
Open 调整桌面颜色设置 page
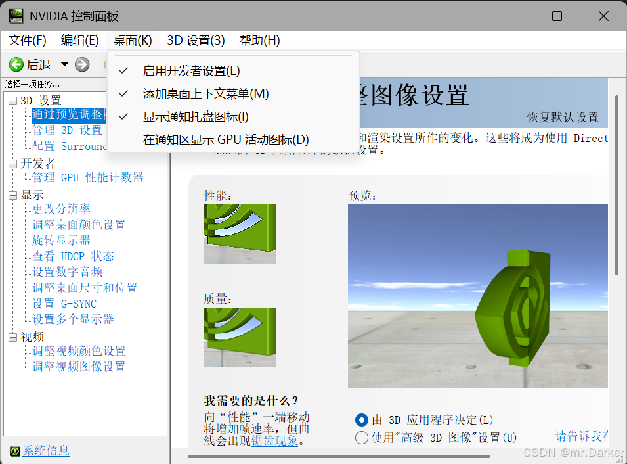(79, 225)
